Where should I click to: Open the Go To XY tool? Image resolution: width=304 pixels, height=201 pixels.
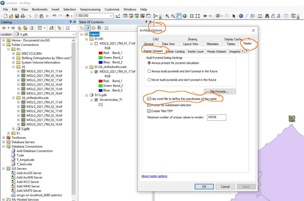[279, 16]
